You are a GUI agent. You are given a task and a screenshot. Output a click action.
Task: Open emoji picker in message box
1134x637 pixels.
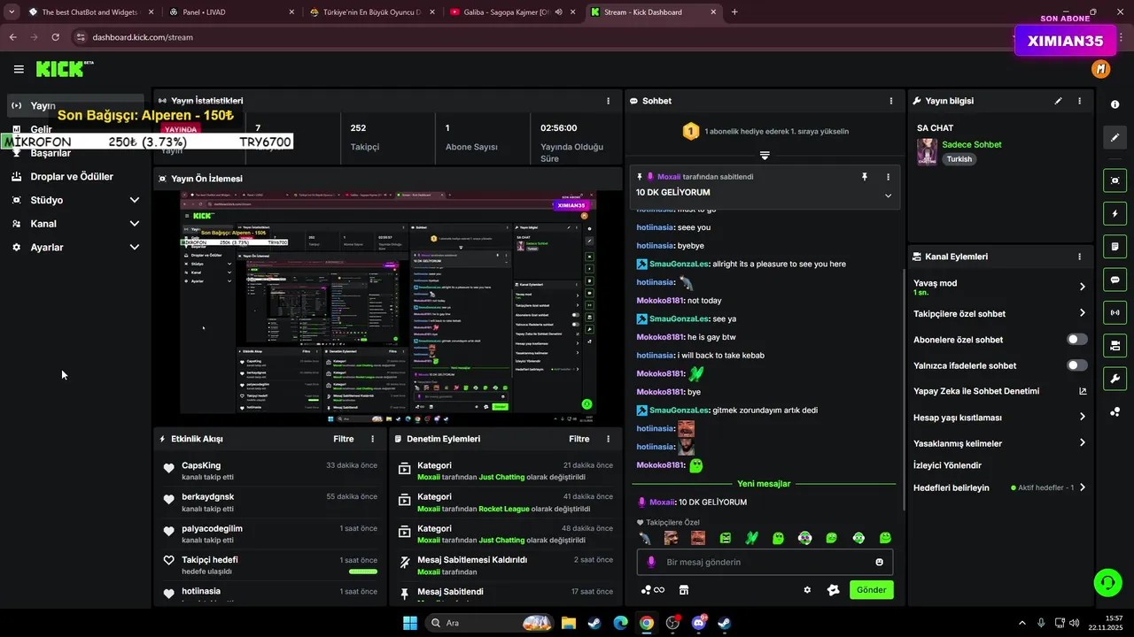[x=879, y=562]
